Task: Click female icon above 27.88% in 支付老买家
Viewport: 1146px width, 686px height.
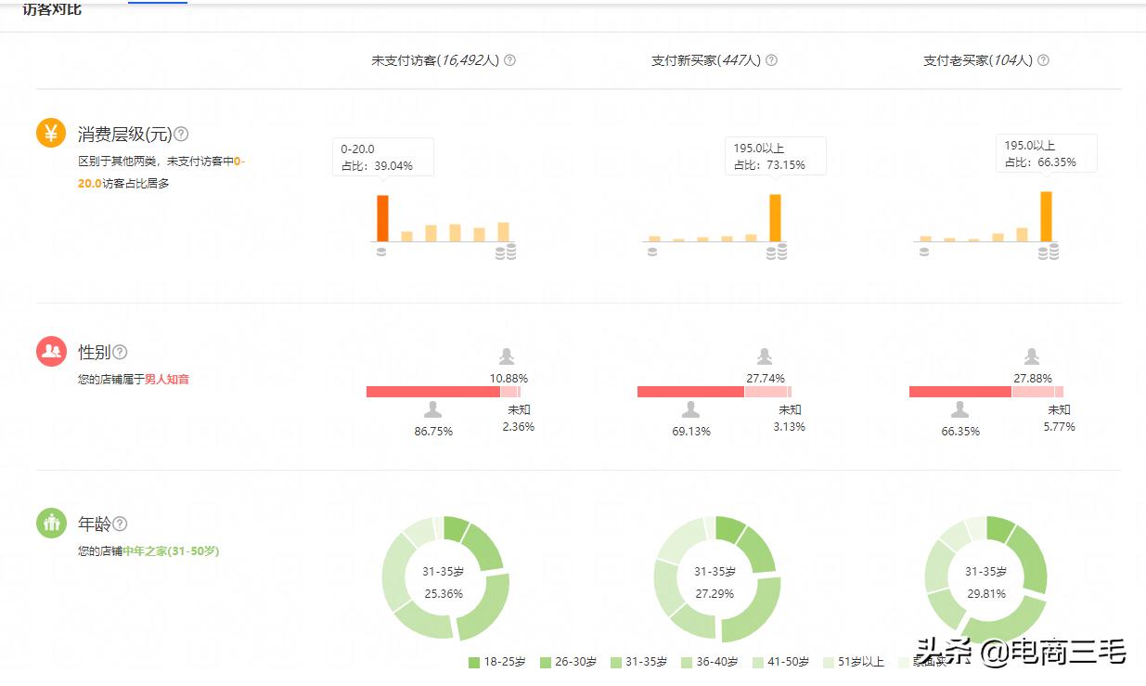Action: pyautogui.click(x=1032, y=356)
